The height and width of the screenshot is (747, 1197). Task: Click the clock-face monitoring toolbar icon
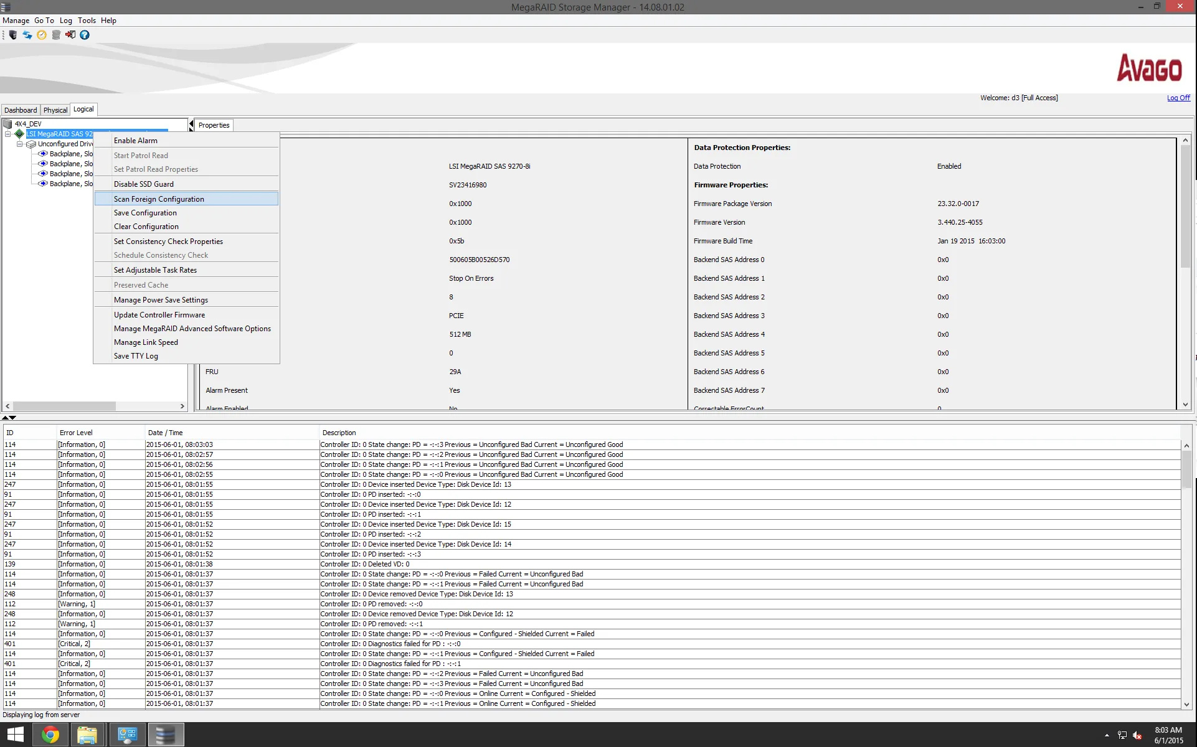coord(42,35)
